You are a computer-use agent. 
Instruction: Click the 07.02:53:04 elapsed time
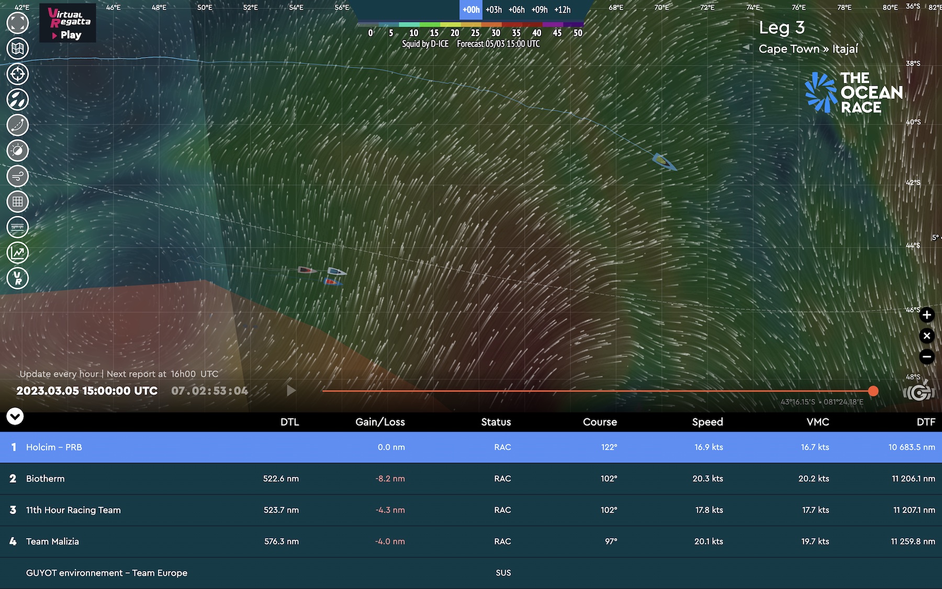pyautogui.click(x=210, y=391)
